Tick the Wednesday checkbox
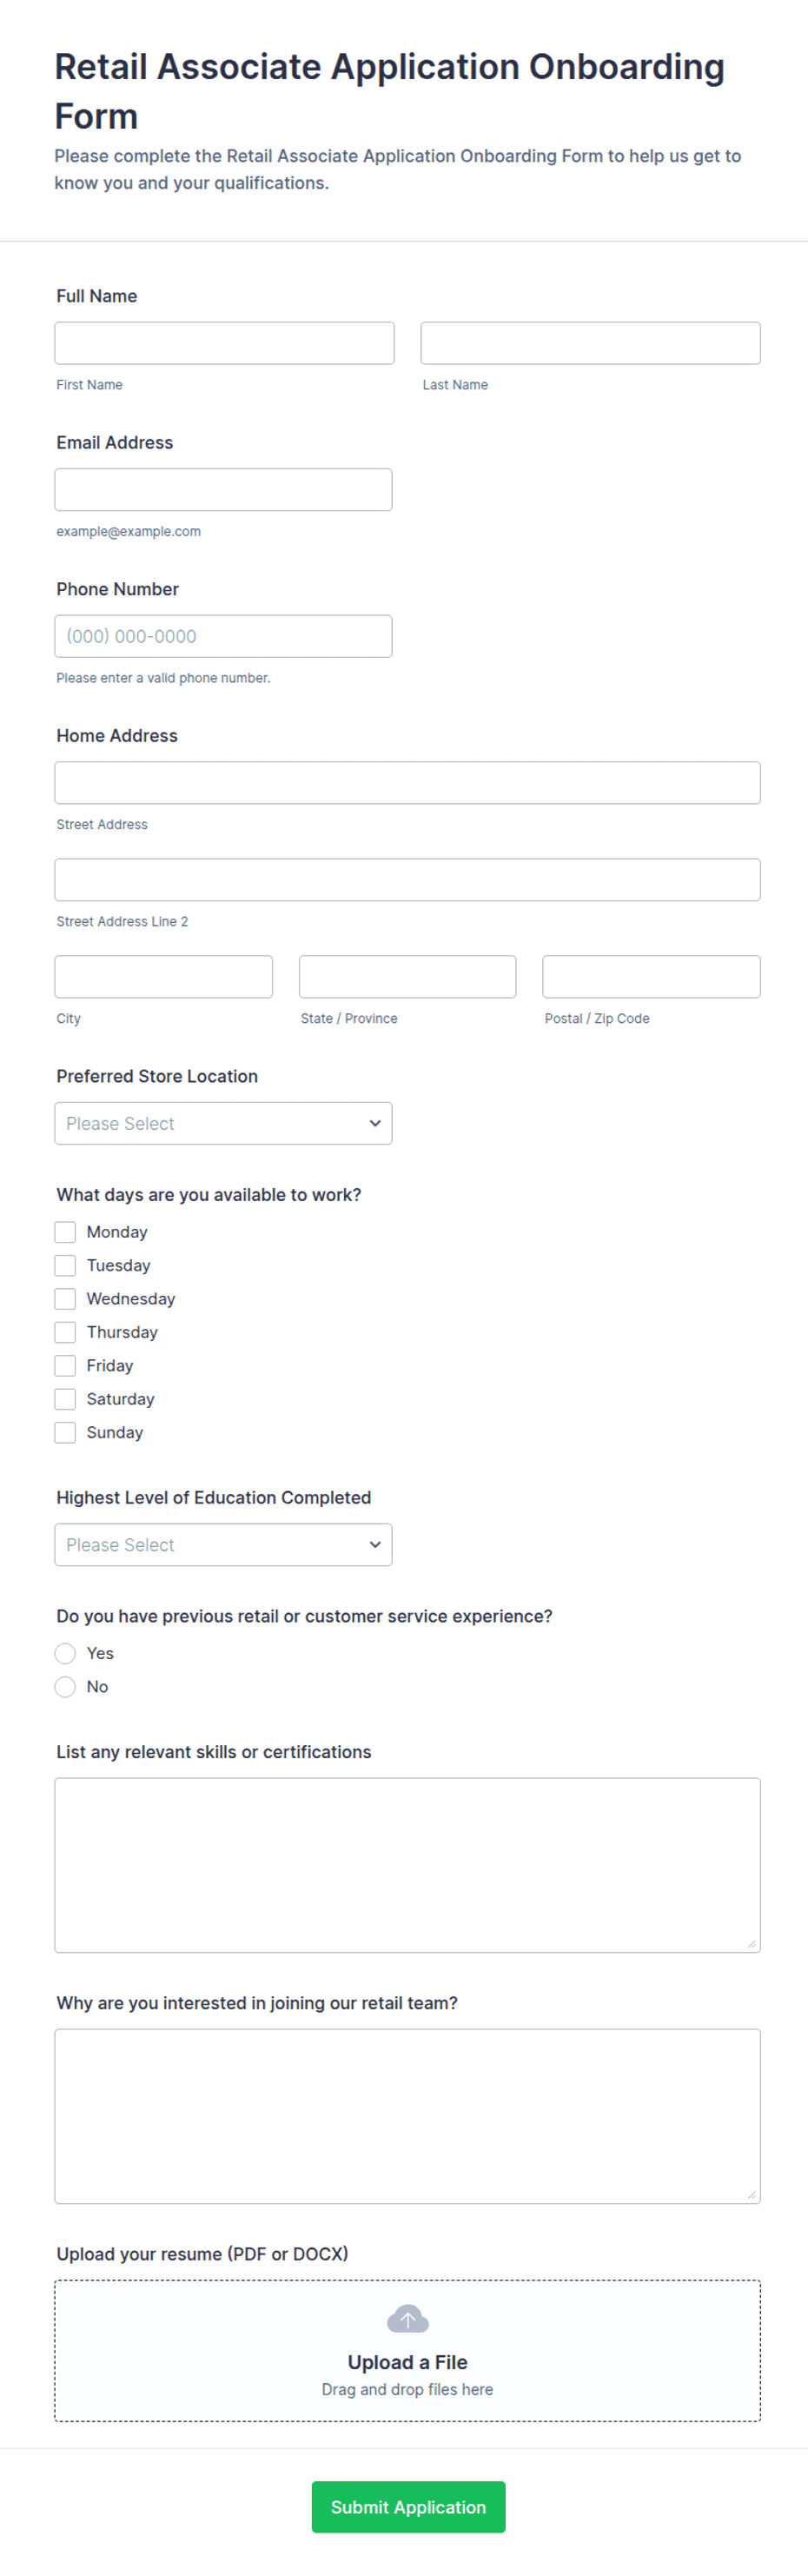Image resolution: width=808 pixels, height=2576 pixels. pyautogui.click(x=65, y=1299)
